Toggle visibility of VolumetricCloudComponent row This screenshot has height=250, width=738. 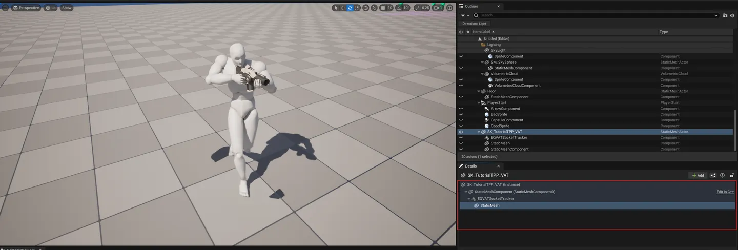pyautogui.click(x=461, y=86)
